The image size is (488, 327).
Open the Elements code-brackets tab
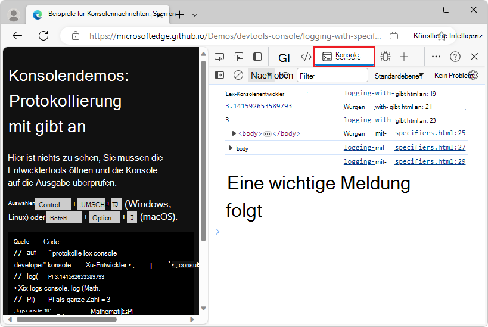[x=306, y=57]
